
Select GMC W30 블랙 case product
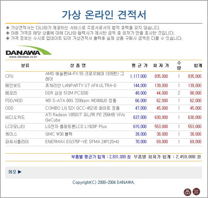tap(59, 134)
